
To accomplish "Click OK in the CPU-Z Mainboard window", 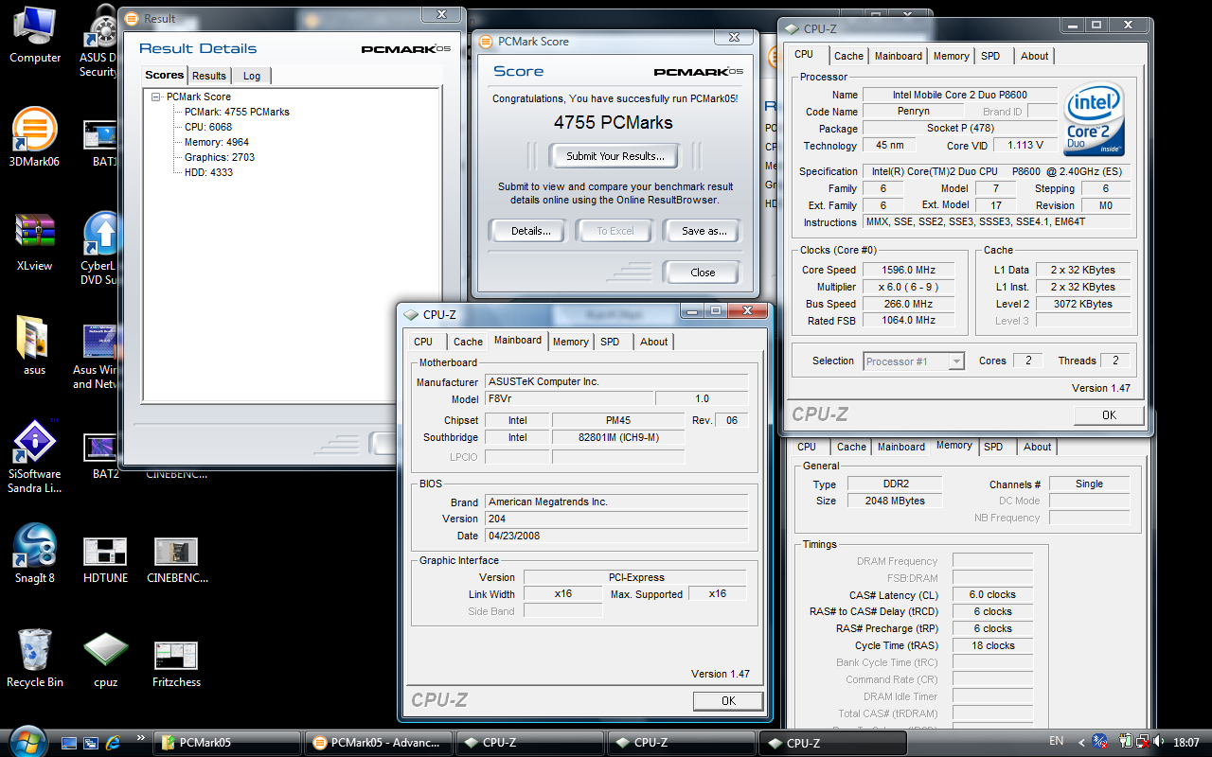I will click(728, 701).
